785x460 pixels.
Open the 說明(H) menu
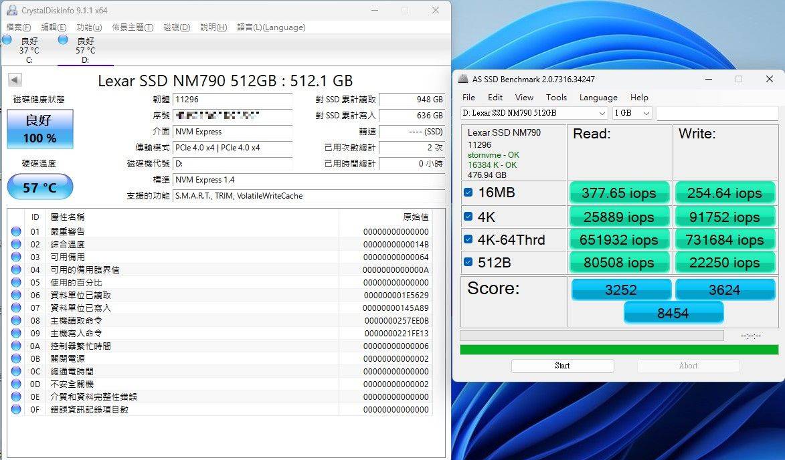point(213,27)
